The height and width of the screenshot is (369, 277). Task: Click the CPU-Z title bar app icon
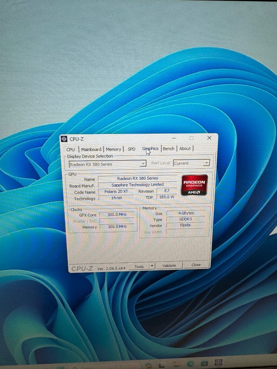pyautogui.click(x=64, y=139)
